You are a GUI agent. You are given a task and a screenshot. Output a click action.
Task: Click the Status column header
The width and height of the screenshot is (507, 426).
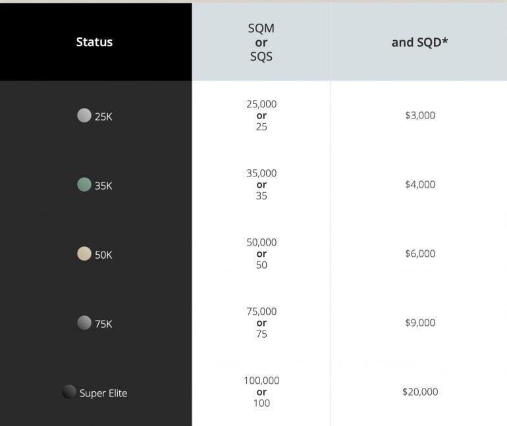coord(94,42)
